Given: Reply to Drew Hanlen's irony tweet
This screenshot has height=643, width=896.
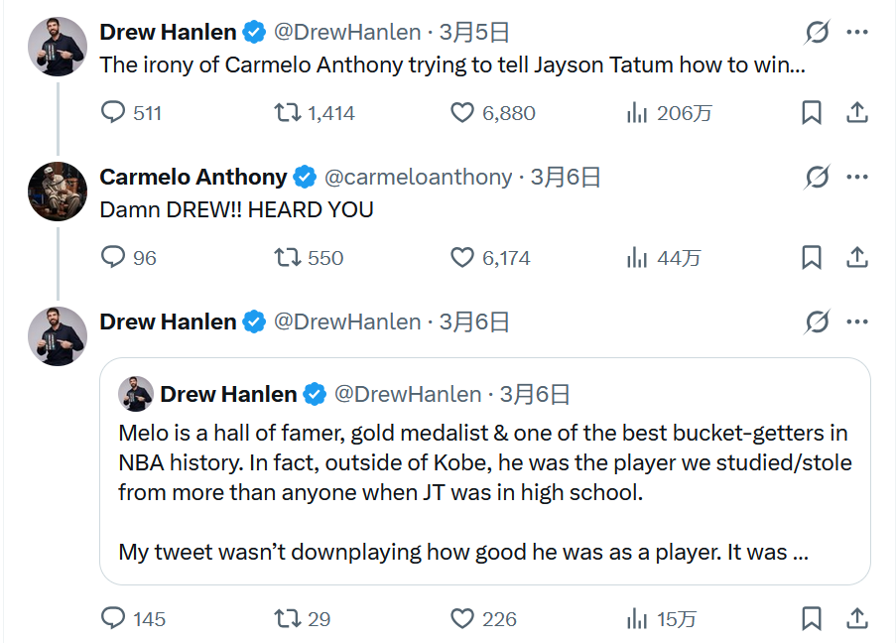Looking at the screenshot, I should coord(115,113).
